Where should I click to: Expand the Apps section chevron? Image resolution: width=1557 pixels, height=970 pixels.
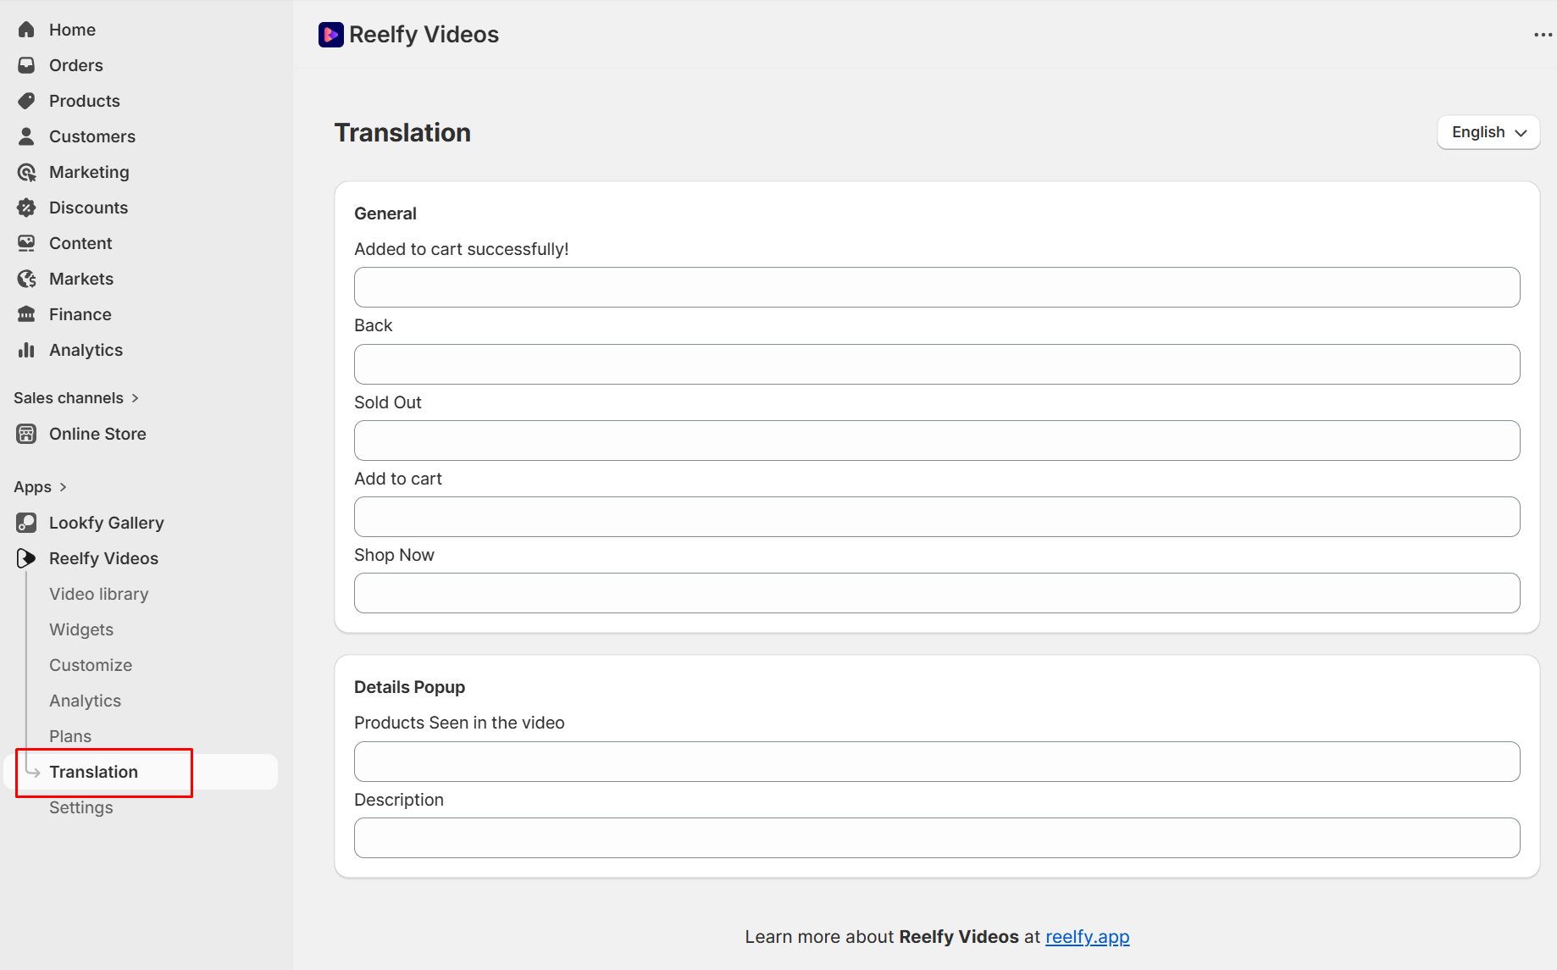tap(63, 487)
